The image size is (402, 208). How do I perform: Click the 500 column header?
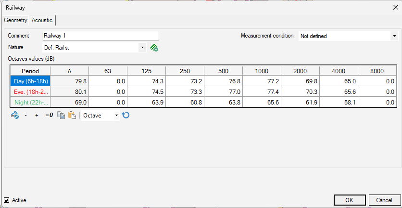tap(223, 71)
